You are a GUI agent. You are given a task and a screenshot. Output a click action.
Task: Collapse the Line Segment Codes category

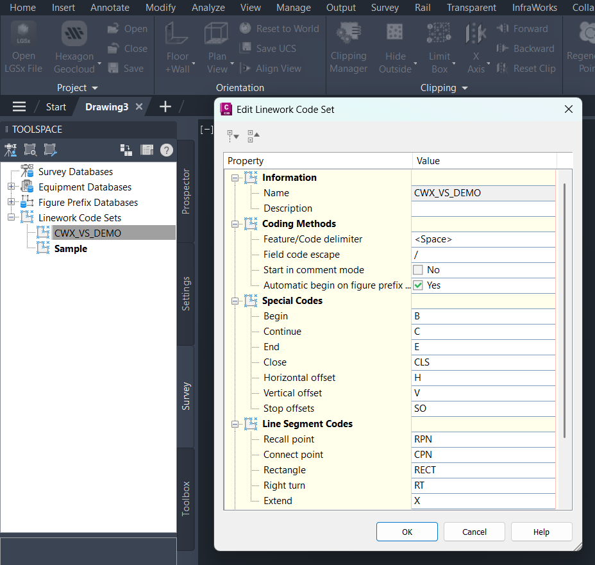pyautogui.click(x=235, y=424)
